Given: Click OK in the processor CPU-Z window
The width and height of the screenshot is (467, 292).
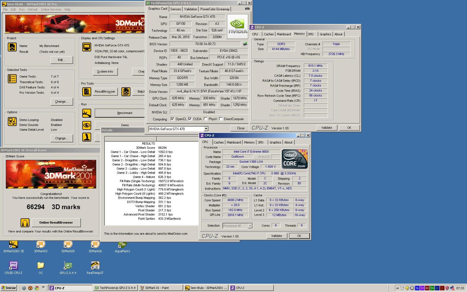Looking at the screenshot, I should tap(299, 236).
